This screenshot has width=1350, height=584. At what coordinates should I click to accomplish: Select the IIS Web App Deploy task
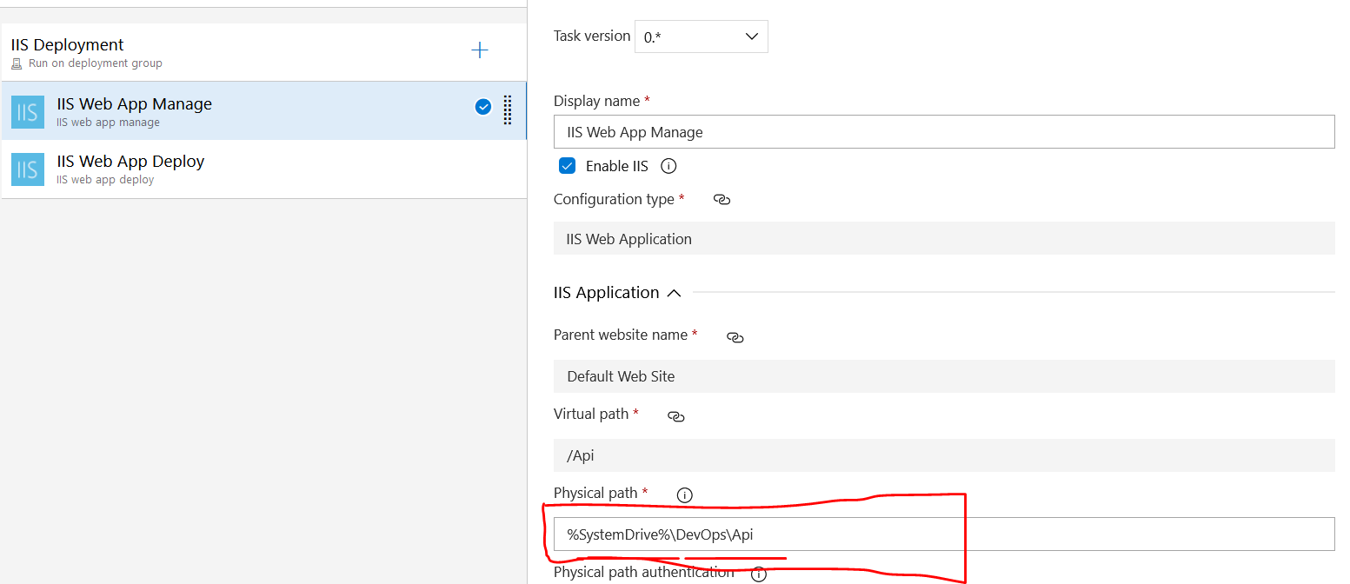[263, 169]
